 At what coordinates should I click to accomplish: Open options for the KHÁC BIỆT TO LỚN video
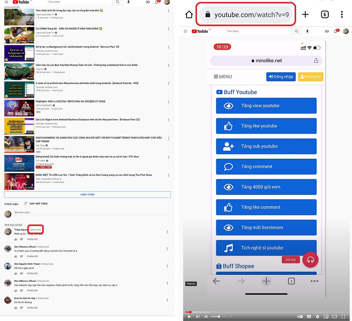point(169,175)
